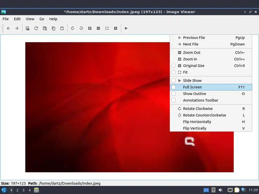Viewport: 259px width, 194px height.
Task: Choose Rotate Clockwise in the context menu
Action: [211, 109]
